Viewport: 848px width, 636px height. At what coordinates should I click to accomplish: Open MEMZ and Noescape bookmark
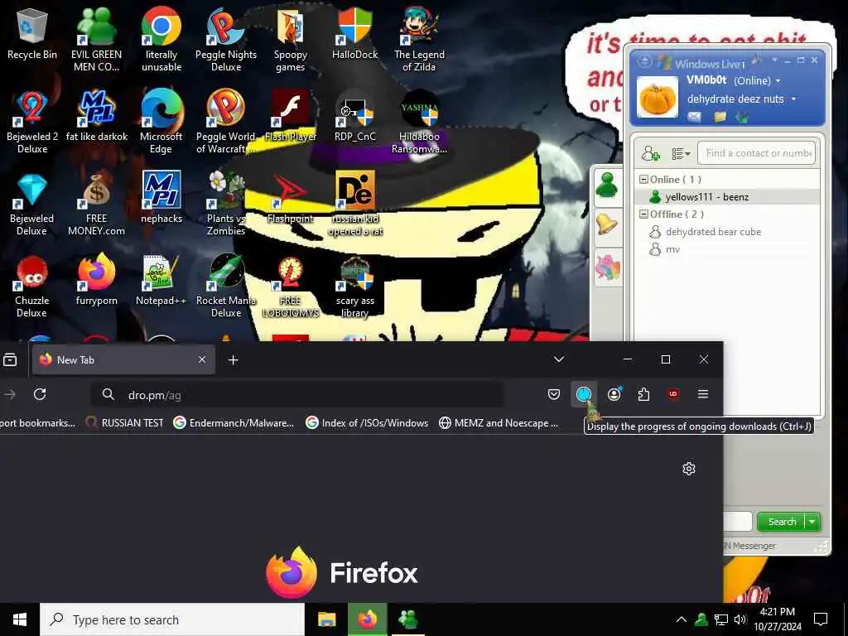pyautogui.click(x=499, y=423)
